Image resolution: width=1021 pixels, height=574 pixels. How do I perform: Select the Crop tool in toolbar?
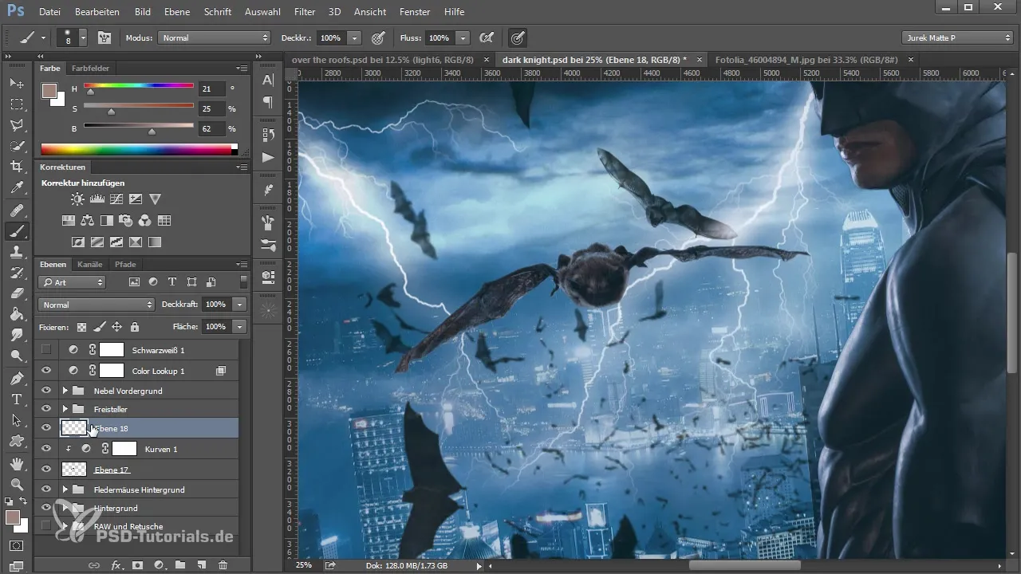(x=17, y=167)
